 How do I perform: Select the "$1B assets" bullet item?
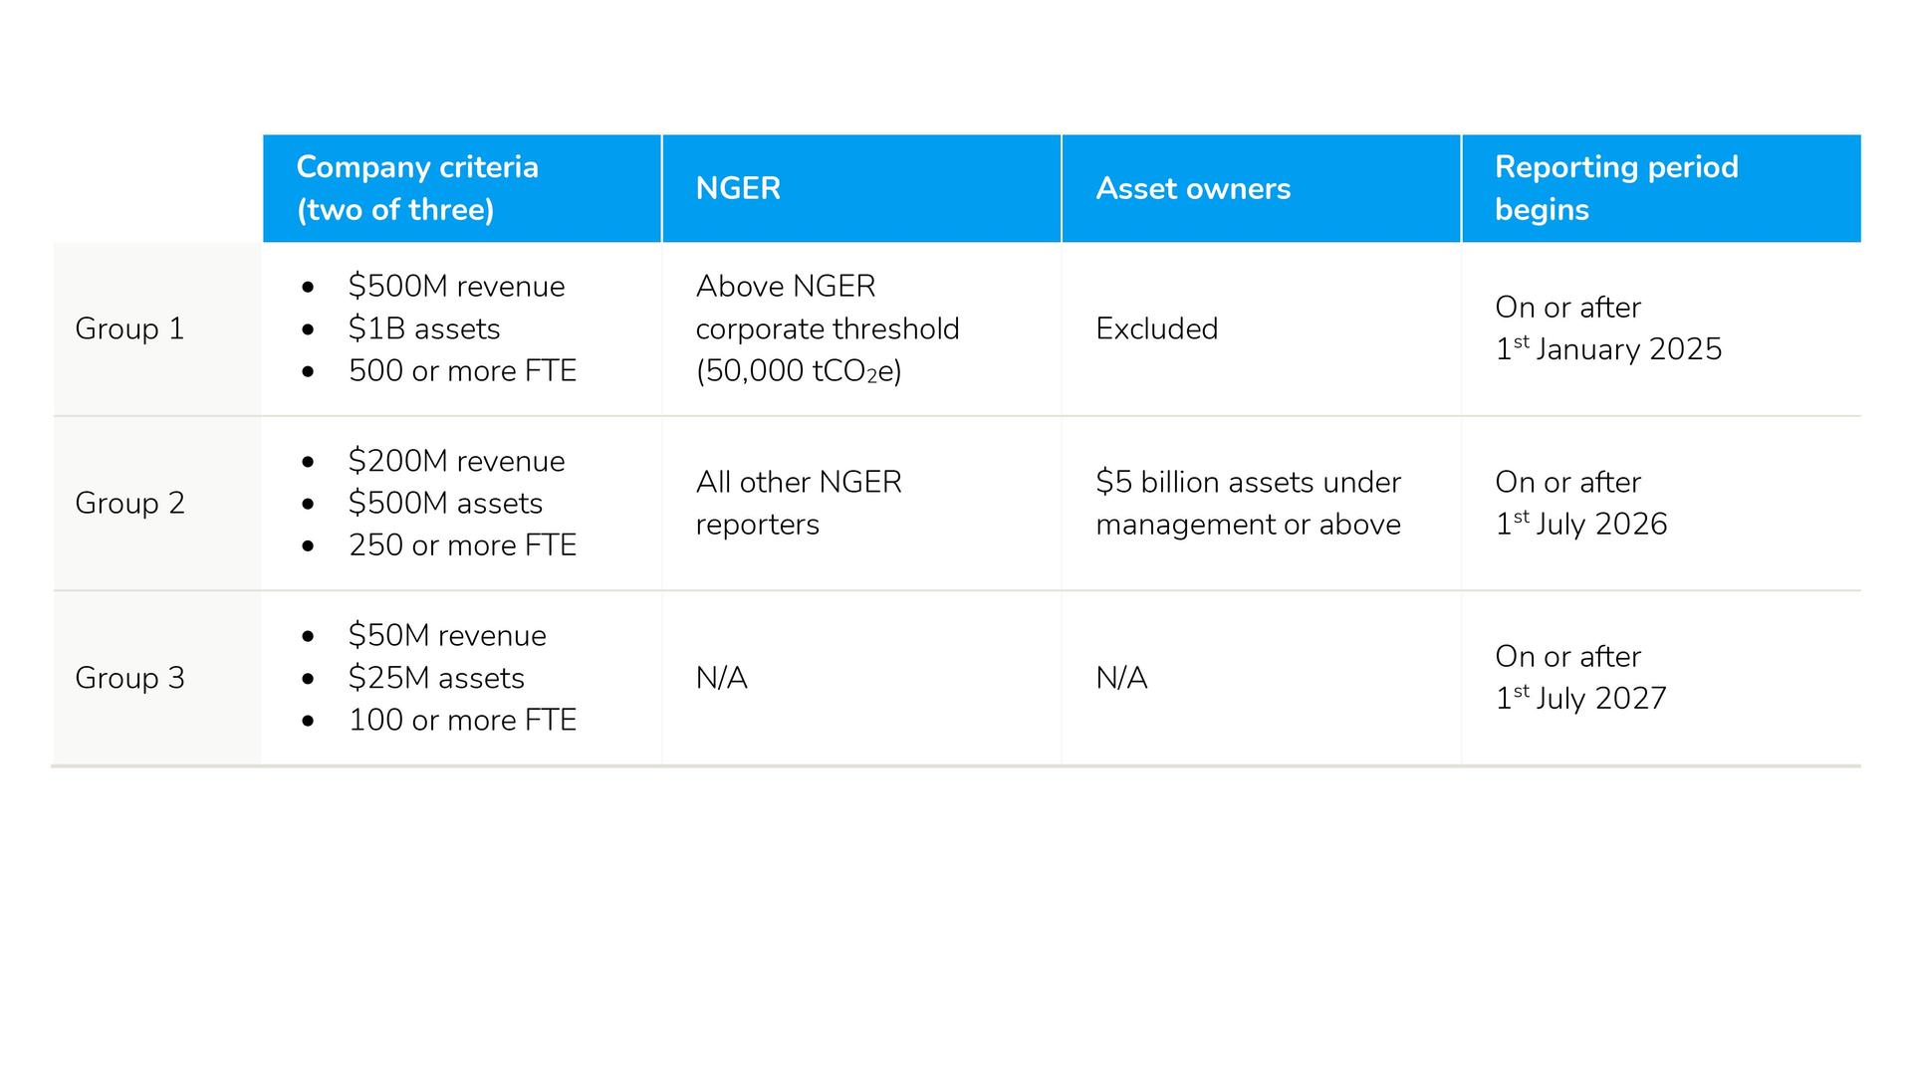(424, 328)
